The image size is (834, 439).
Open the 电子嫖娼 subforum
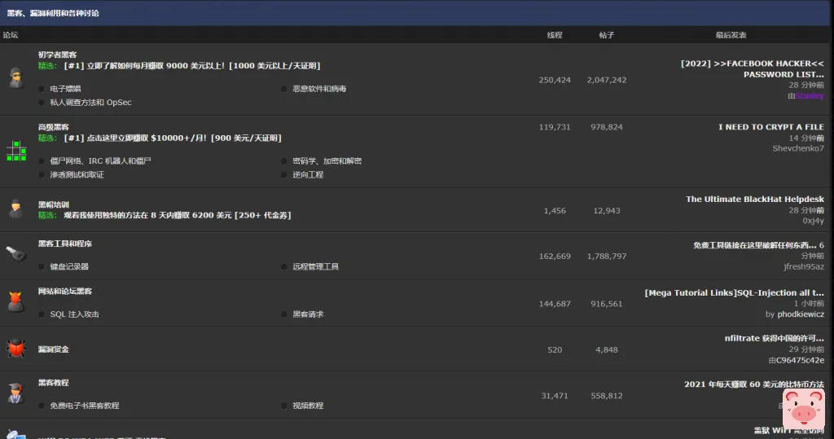(65, 89)
